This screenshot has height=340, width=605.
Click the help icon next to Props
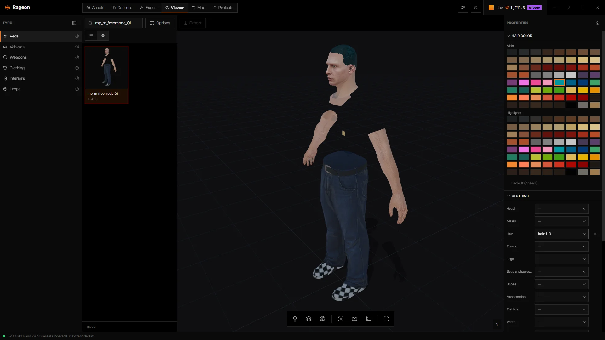click(77, 89)
